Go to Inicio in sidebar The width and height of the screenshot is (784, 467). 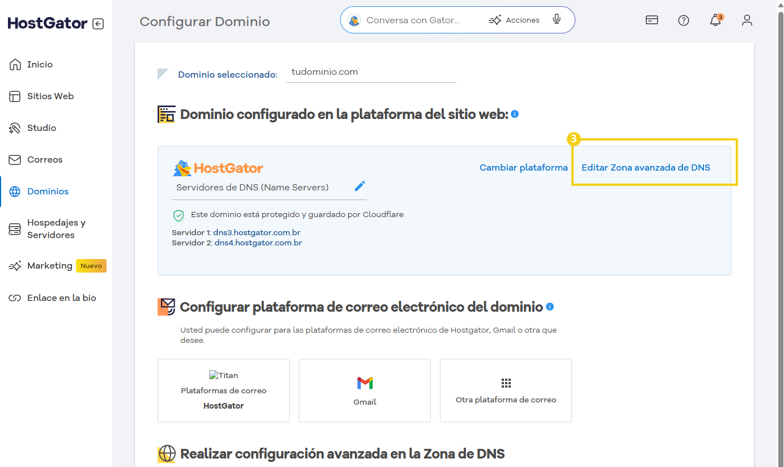click(x=40, y=65)
